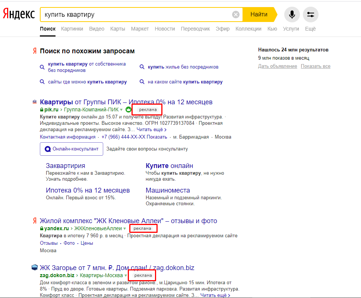Click the ЖККленовыеАллеи breadcrumb link
361x298 pixels.
click(98, 228)
